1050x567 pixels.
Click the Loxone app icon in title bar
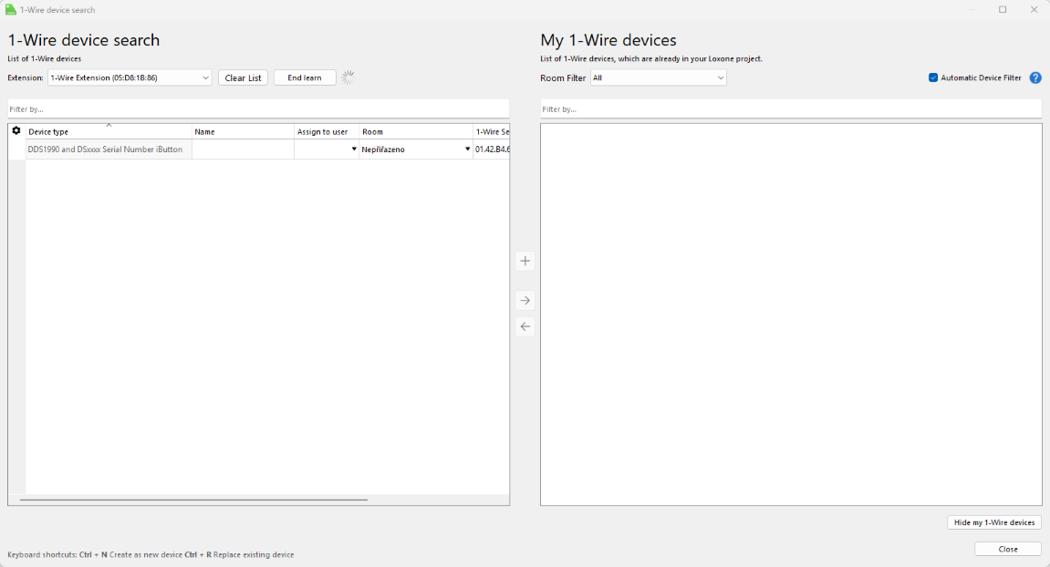[x=10, y=10]
